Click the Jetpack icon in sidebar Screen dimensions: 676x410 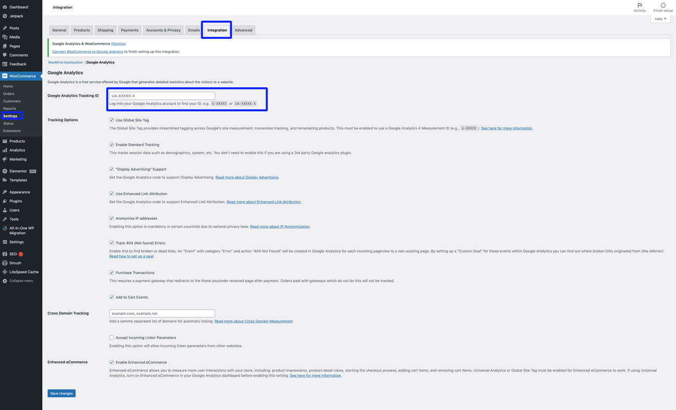point(5,16)
